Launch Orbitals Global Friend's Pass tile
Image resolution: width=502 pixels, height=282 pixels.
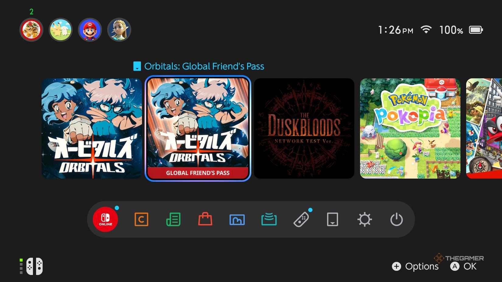click(x=198, y=129)
